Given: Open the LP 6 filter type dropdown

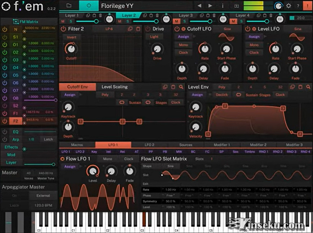Looking at the screenshot, I should click(109, 29).
